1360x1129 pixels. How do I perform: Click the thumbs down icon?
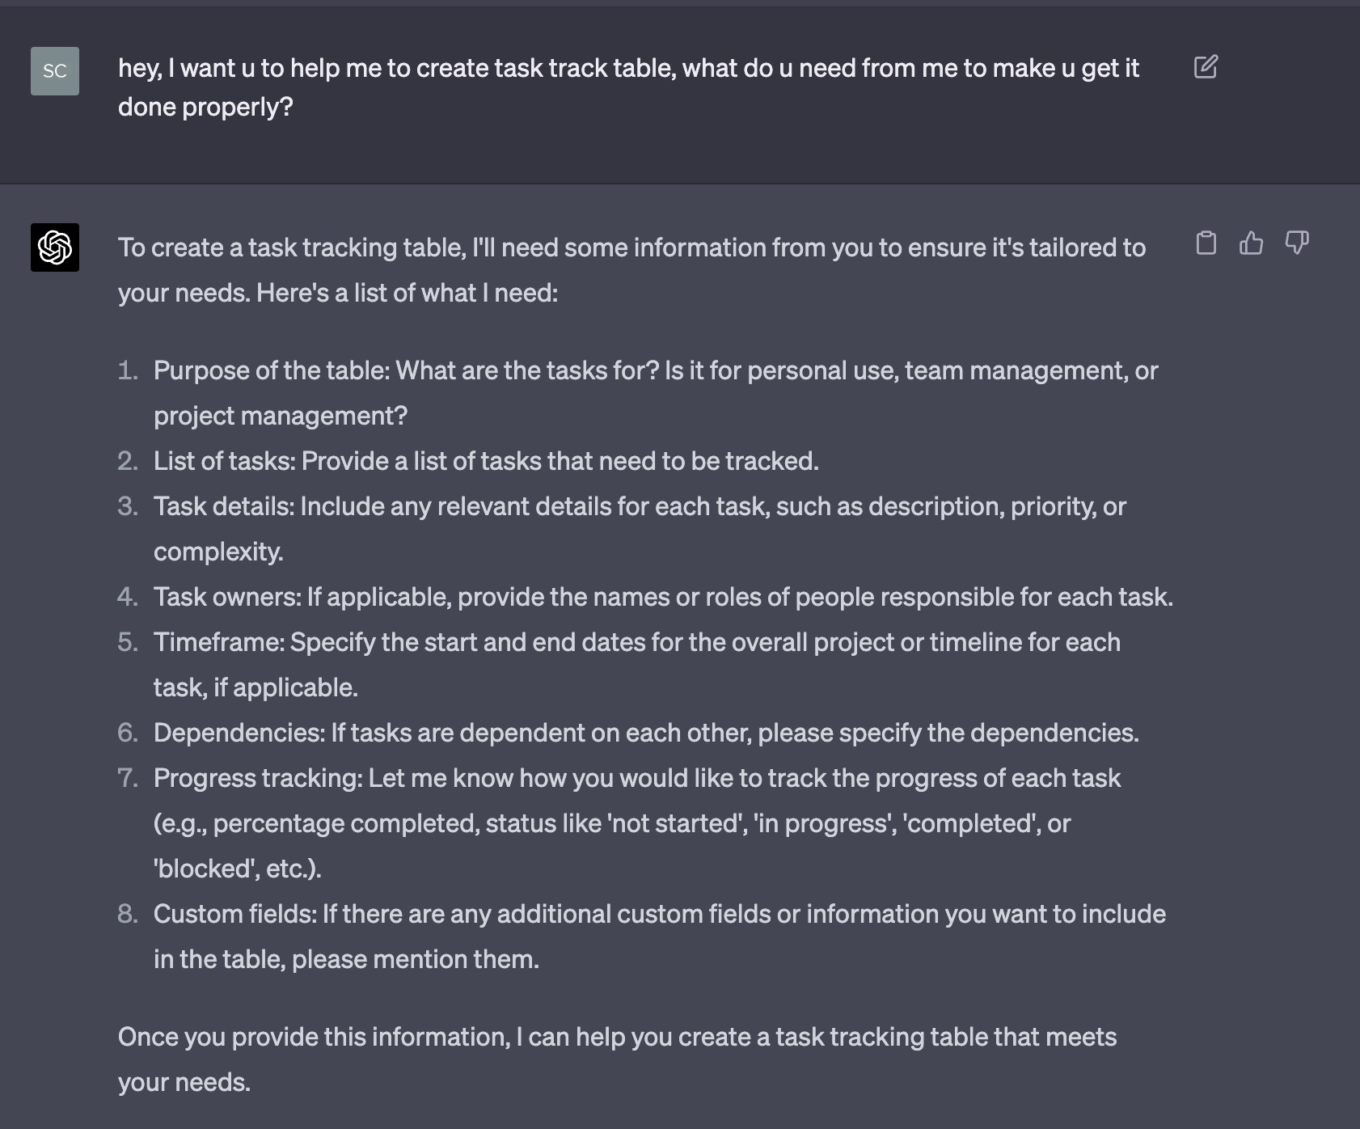pyautogui.click(x=1296, y=243)
